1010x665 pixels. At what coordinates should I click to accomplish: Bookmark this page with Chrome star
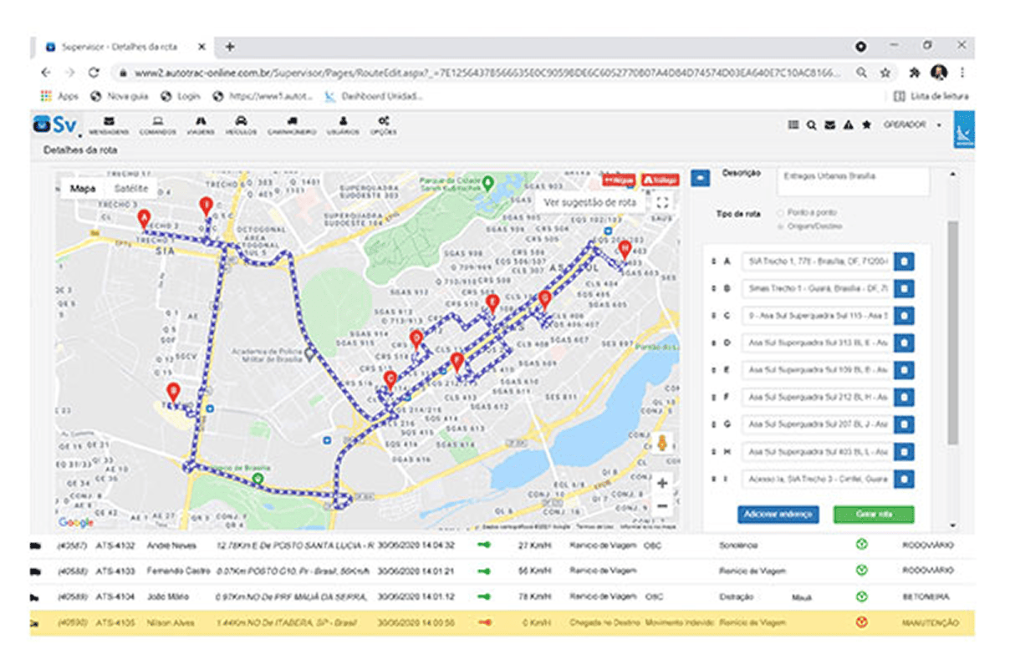pyautogui.click(x=885, y=73)
